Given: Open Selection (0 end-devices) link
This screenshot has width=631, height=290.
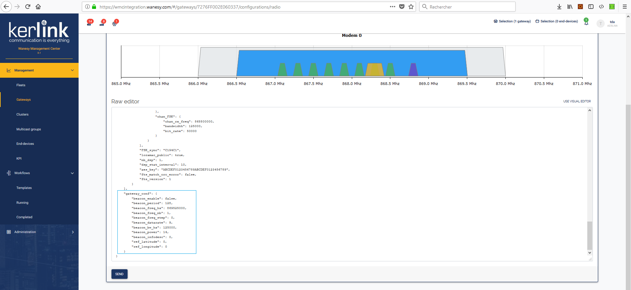Looking at the screenshot, I should point(556,21).
